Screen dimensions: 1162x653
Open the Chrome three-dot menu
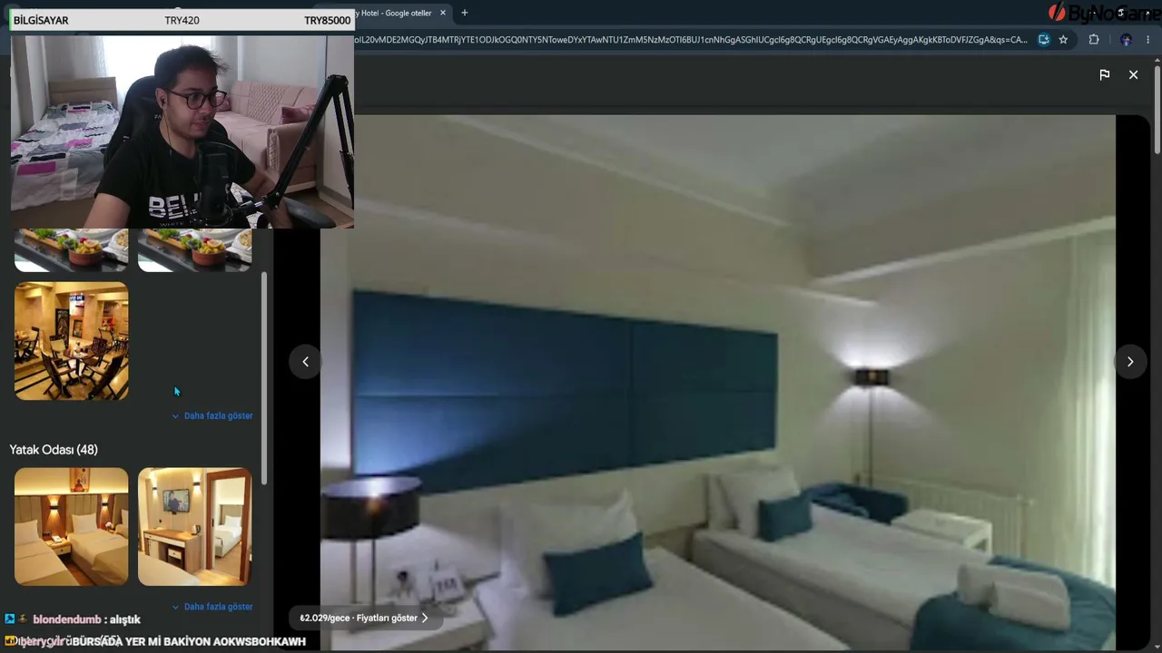pos(1148,40)
